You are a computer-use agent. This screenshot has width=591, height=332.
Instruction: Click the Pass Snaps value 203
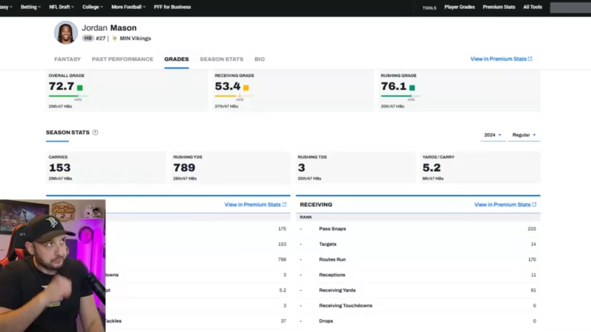[532, 229]
